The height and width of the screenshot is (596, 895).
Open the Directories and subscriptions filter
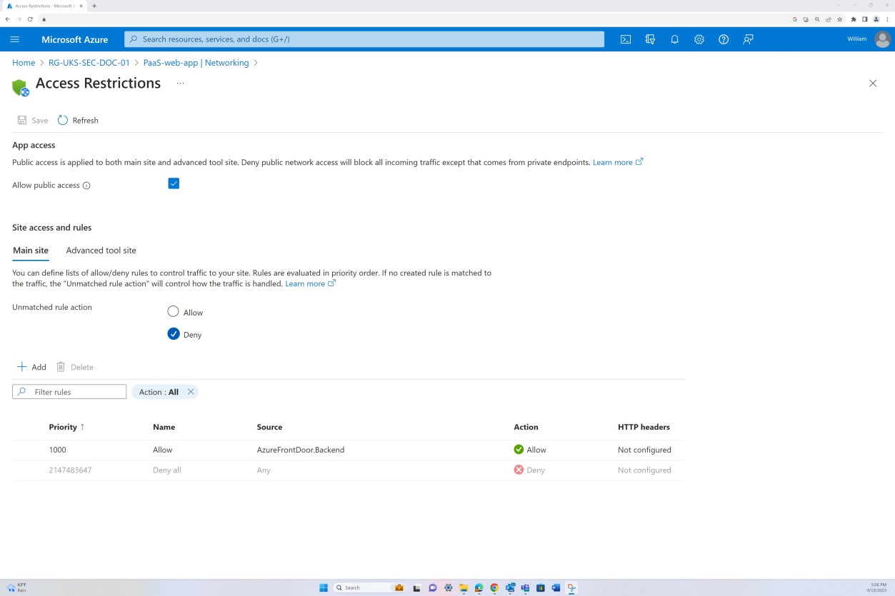[650, 39]
